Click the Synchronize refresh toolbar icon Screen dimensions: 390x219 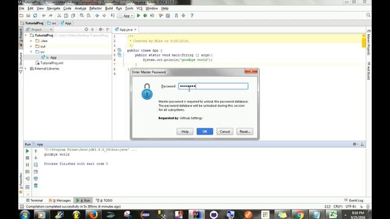click(35, 16)
